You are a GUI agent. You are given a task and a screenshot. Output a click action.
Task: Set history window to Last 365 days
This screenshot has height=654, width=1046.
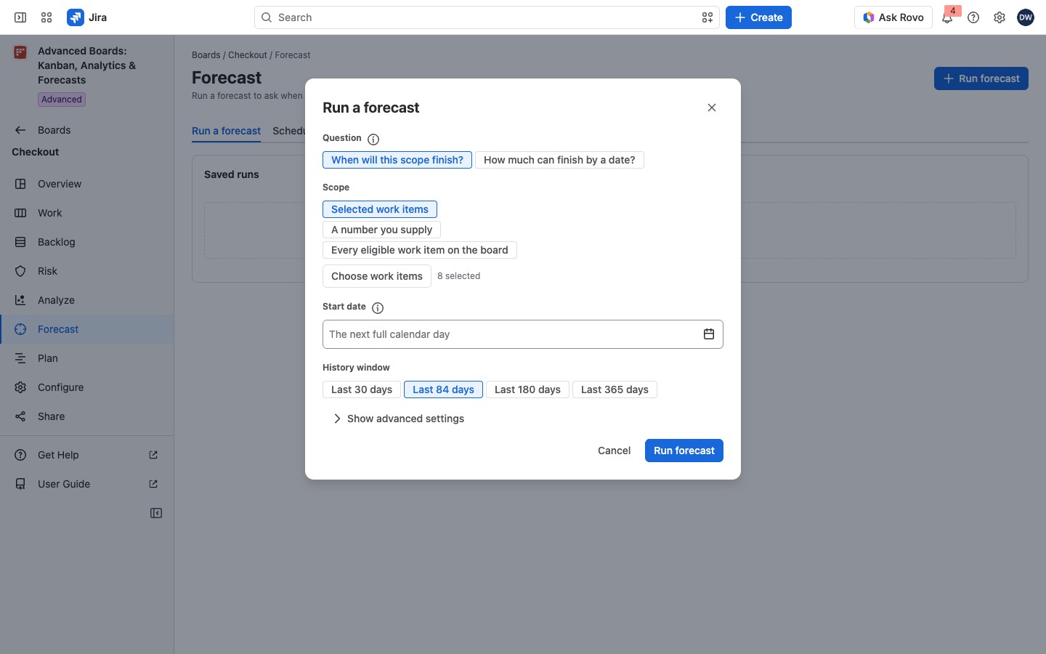click(x=615, y=389)
